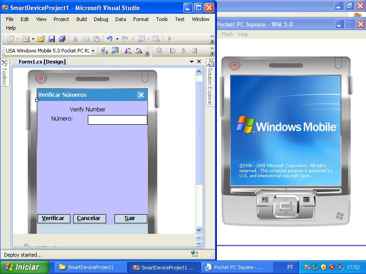This screenshot has height=274, width=366.
Task: Click the Save All icon
Action: click(62, 39)
